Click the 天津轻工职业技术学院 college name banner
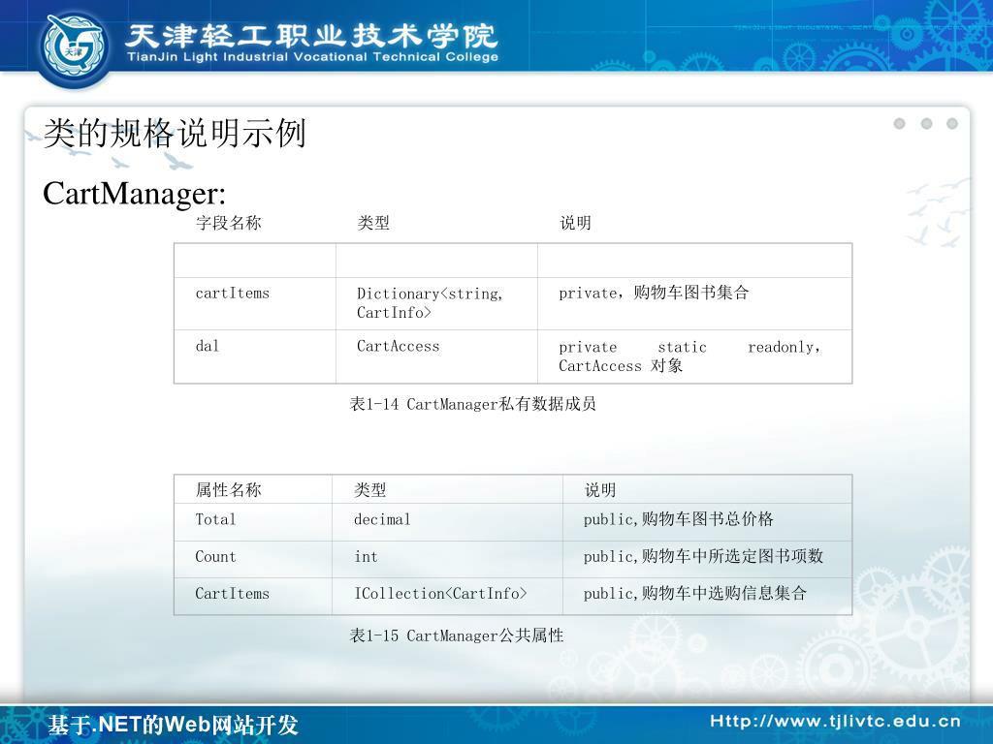The height and width of the screenshot is (744, 993). click(x=312, y=37)
